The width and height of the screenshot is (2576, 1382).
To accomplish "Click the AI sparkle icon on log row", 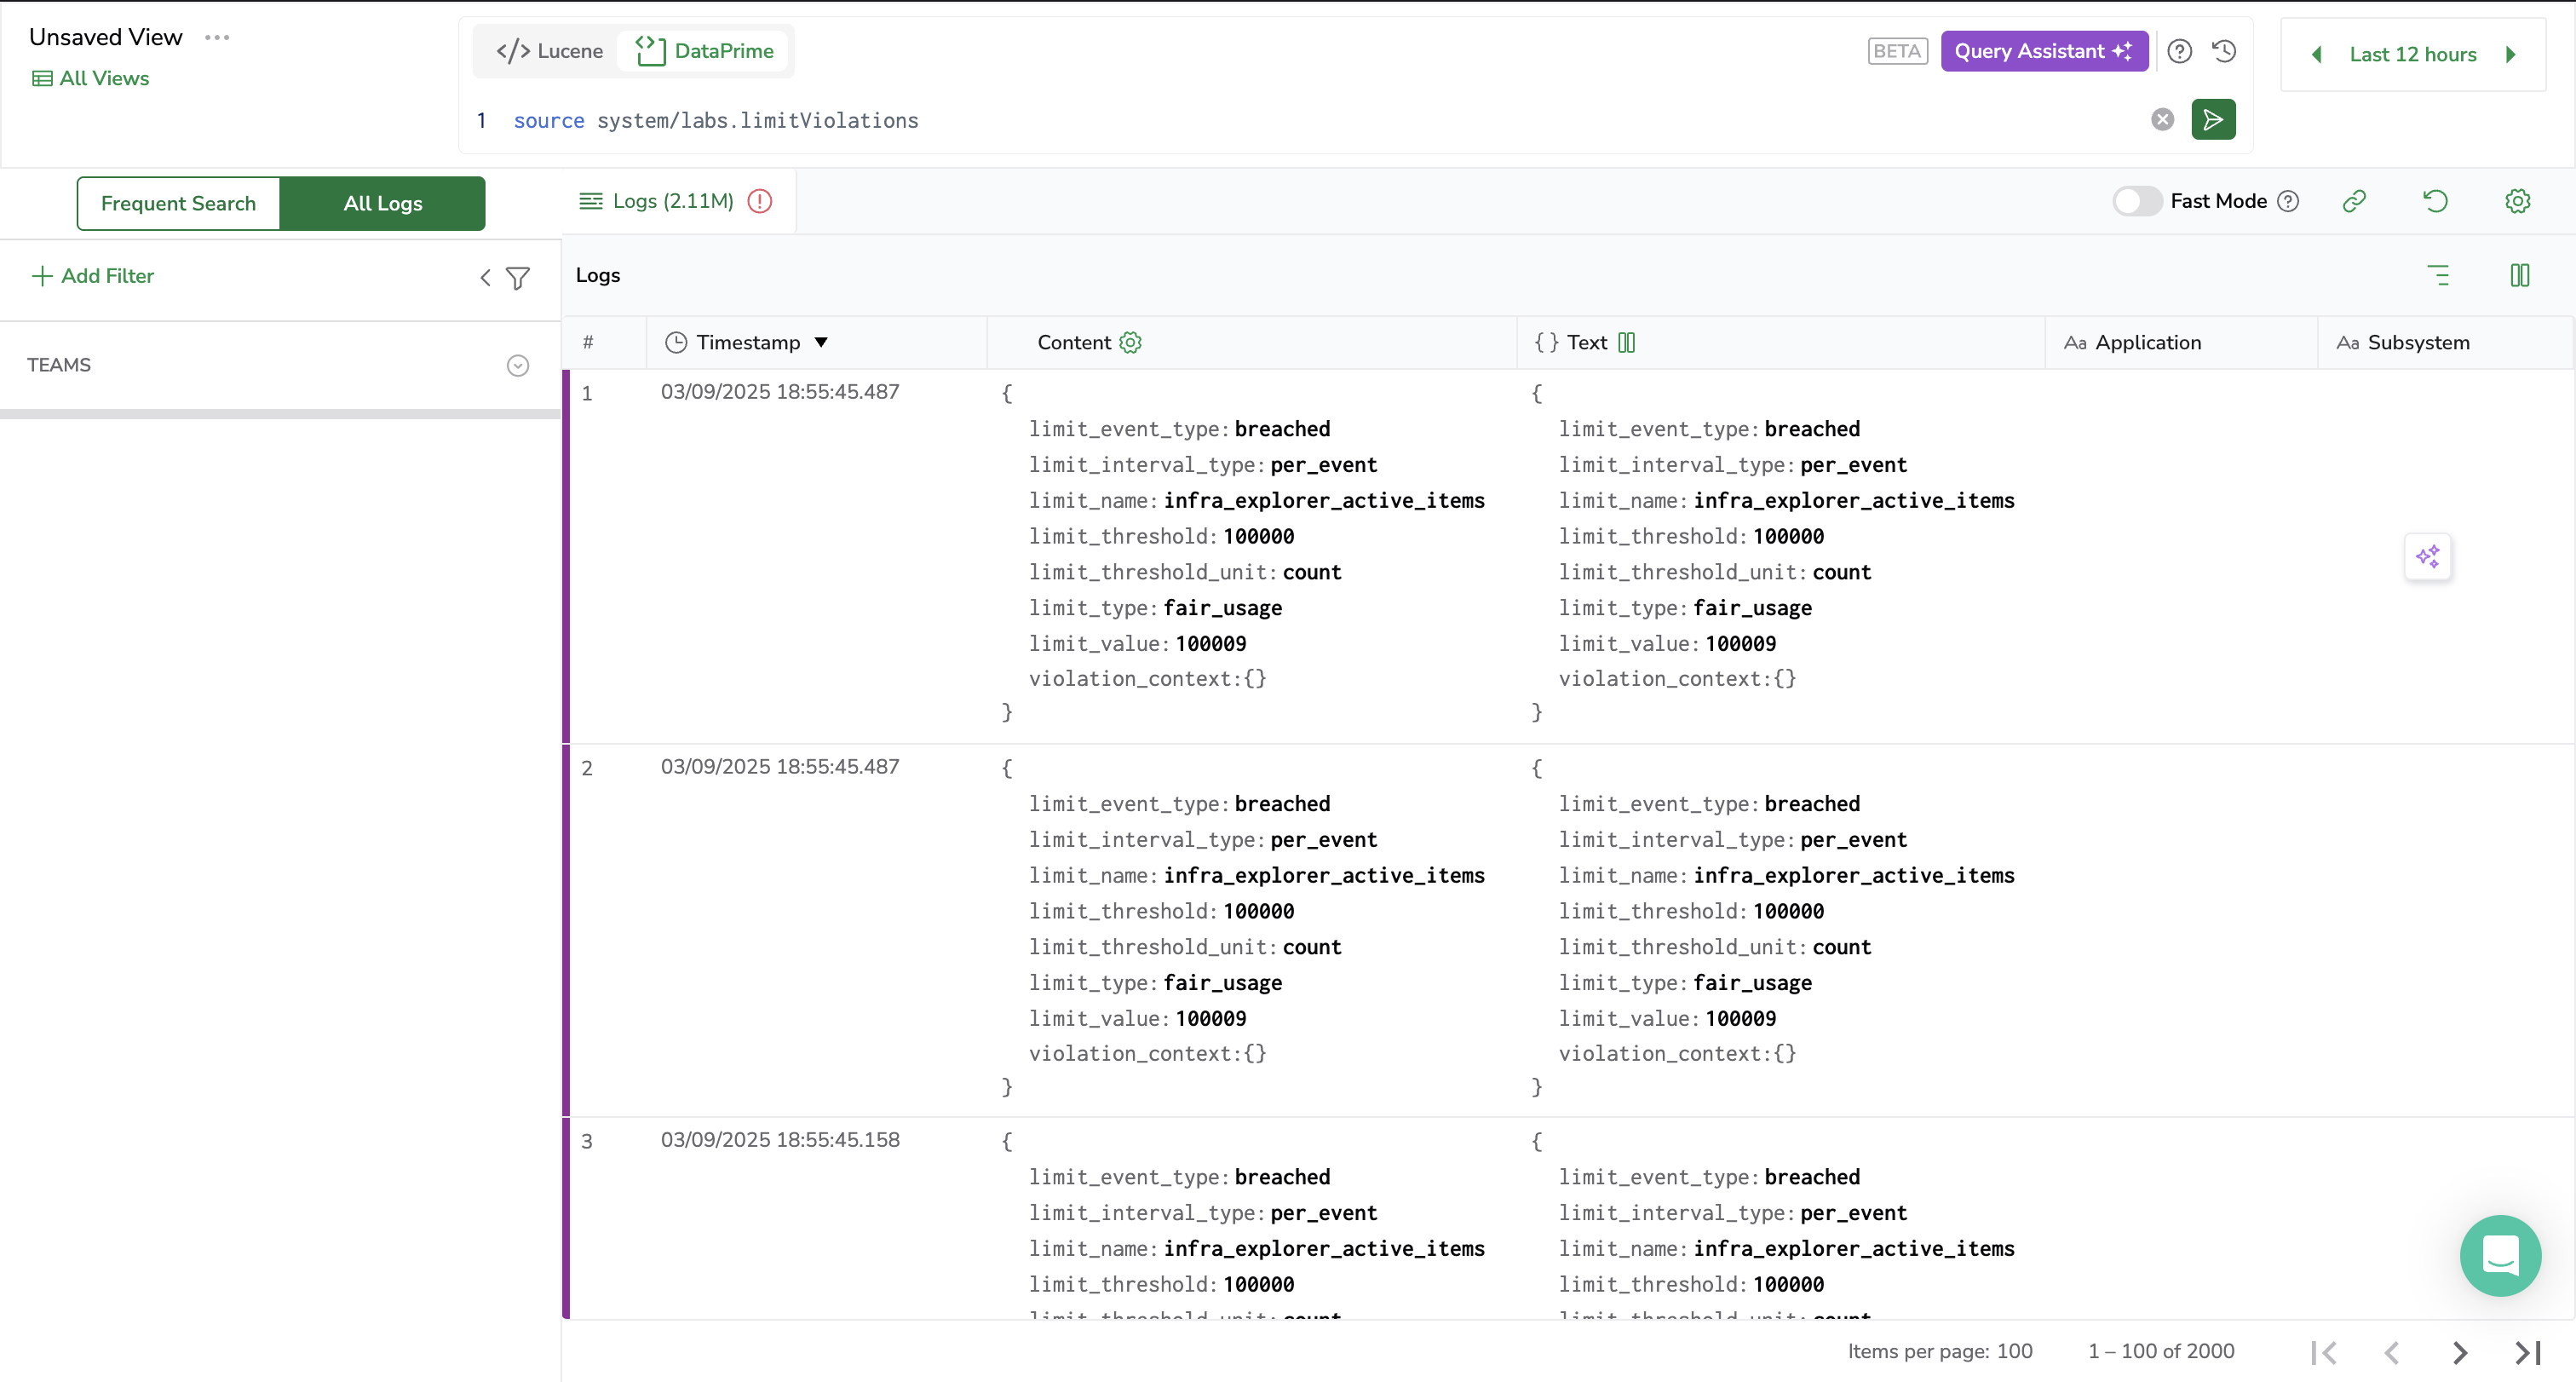I will tap(2428, 557).
